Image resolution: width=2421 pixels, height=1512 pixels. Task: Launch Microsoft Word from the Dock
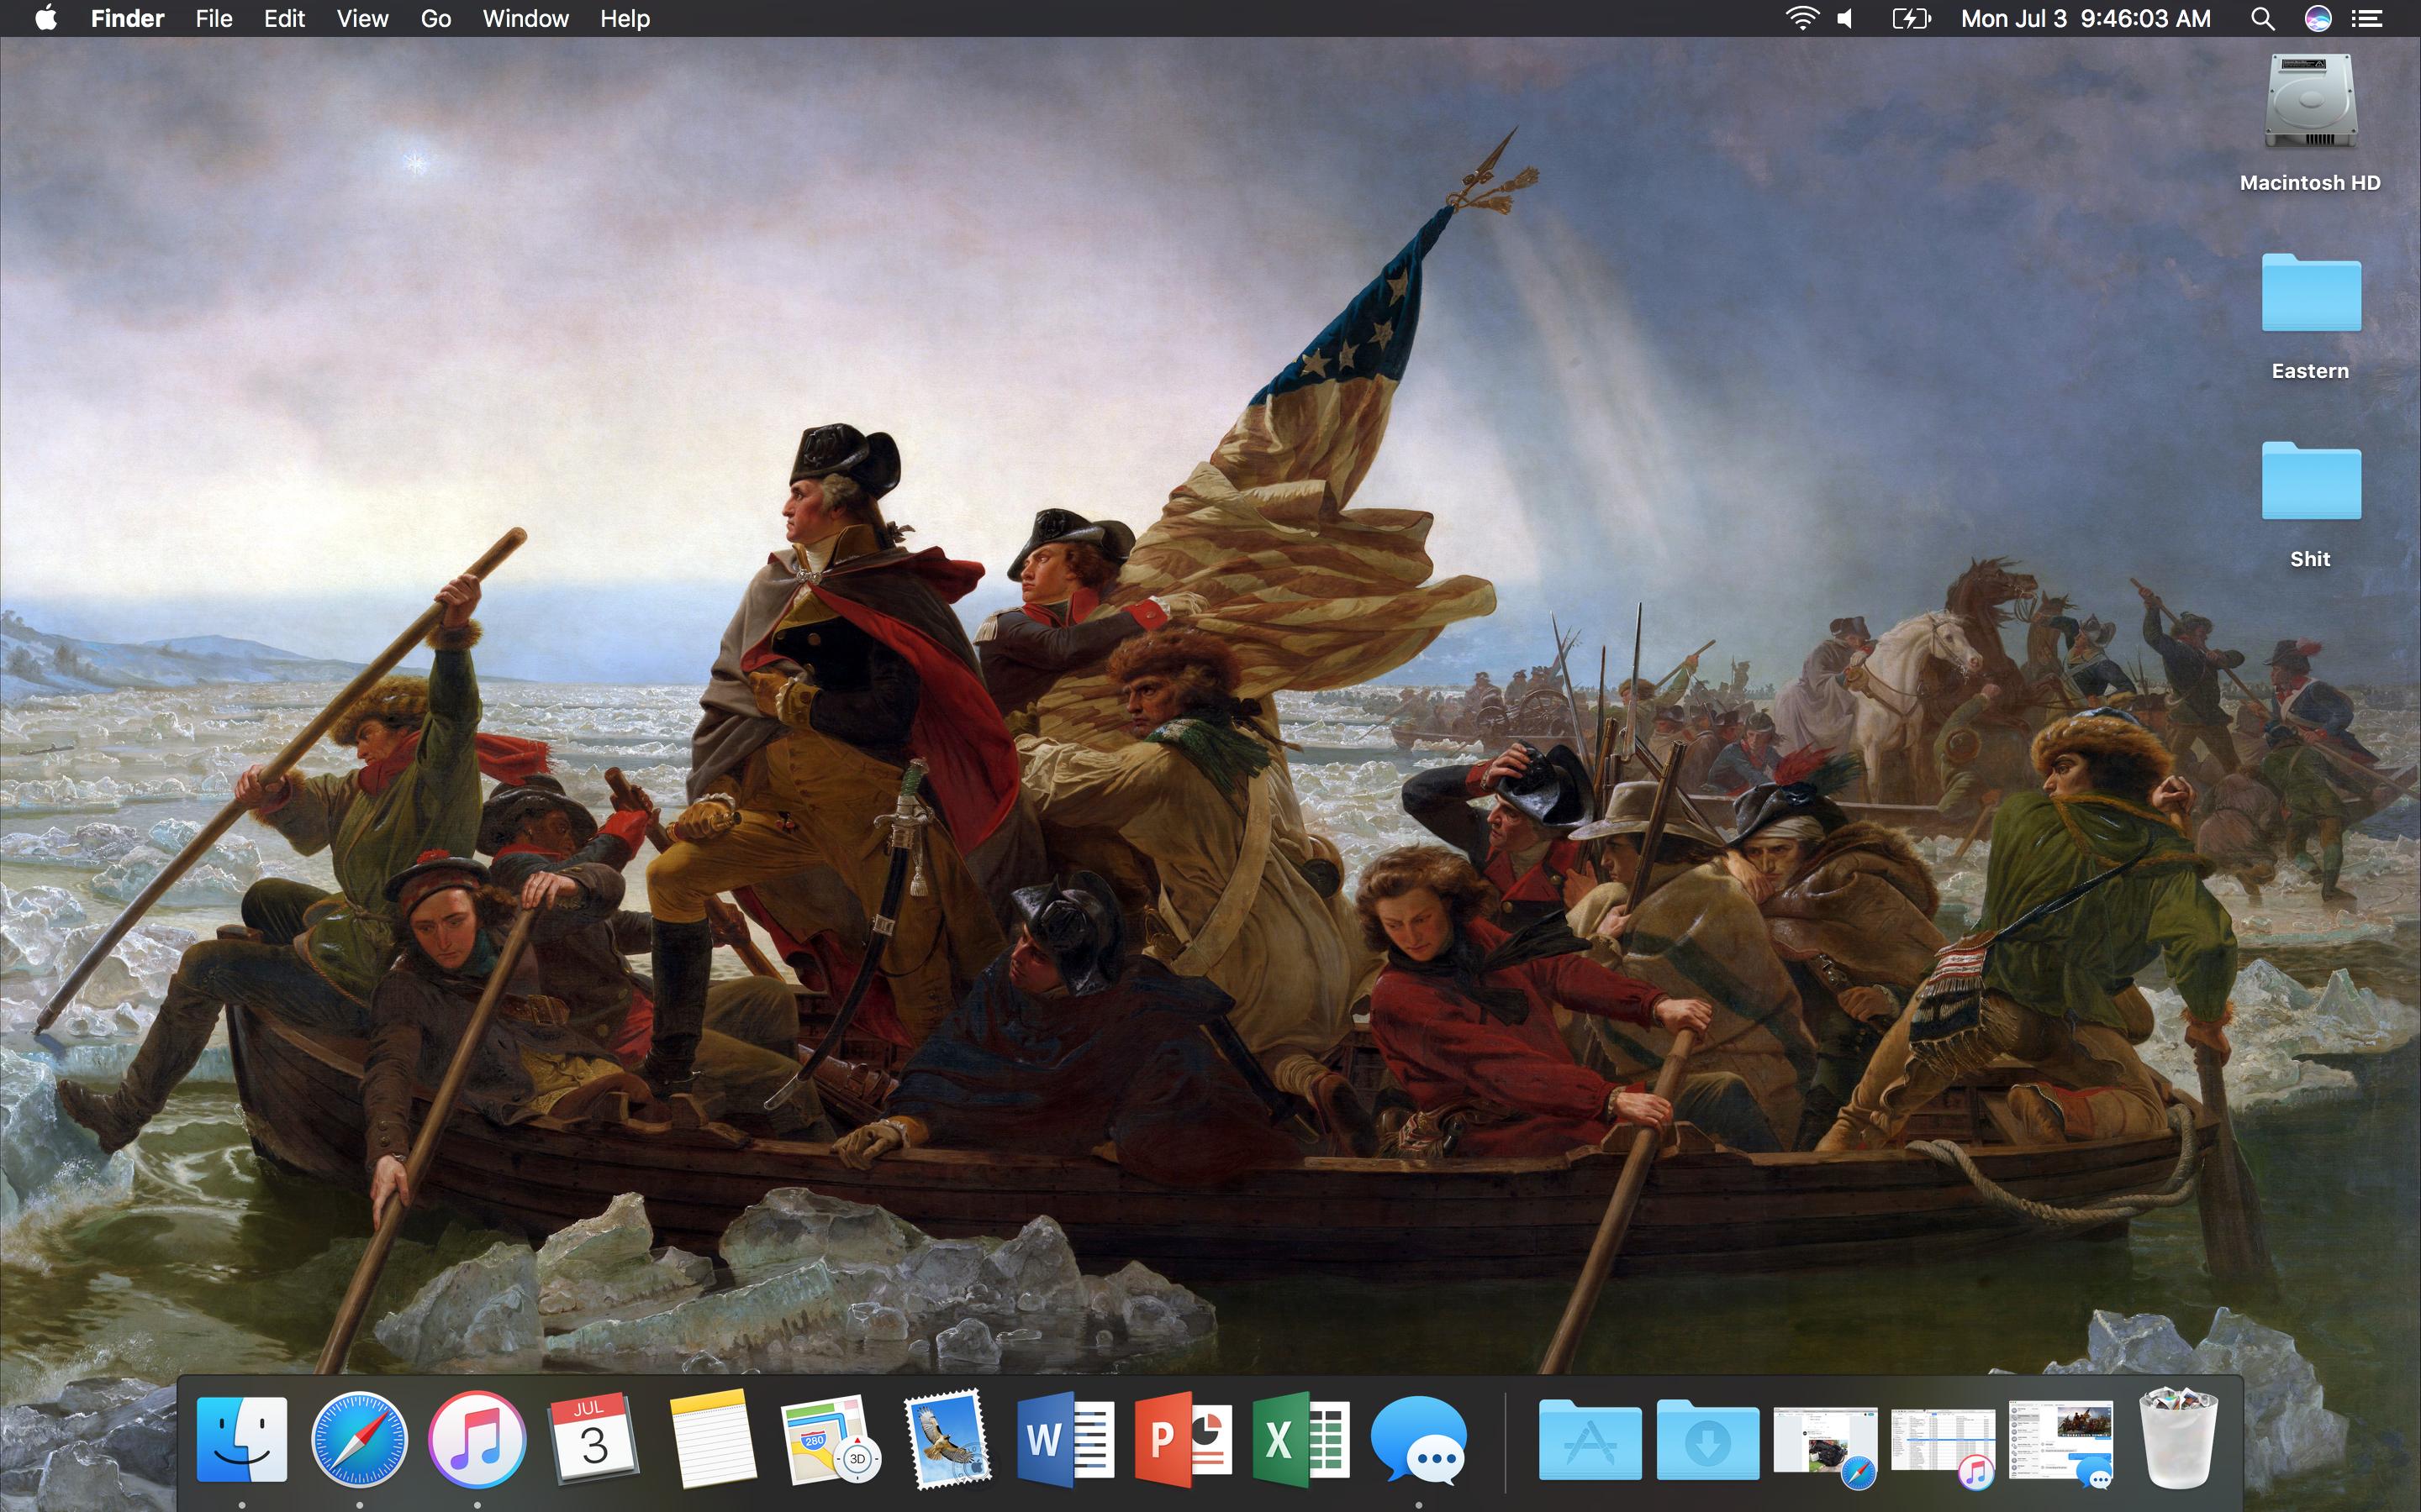click(1065, 1440)
